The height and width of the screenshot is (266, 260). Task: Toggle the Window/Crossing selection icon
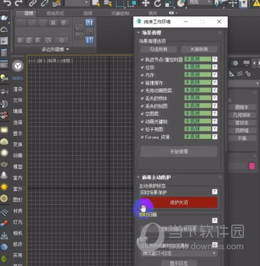132,3
